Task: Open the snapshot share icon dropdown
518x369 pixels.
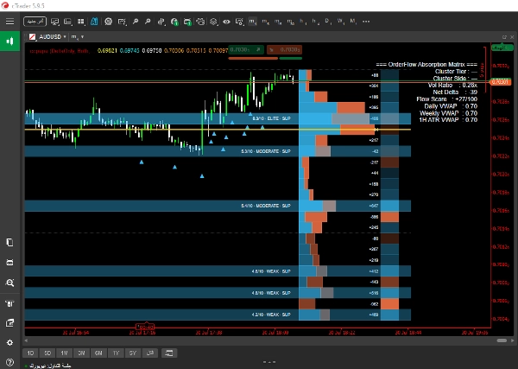Action: (239, 22)
